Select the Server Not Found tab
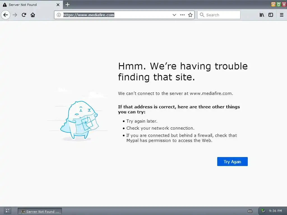Screen dimensions: 287x215 point(31,4)
